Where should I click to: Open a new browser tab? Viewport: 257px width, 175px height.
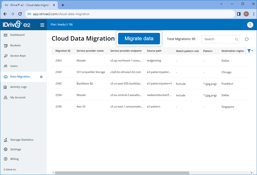(63, 5)
